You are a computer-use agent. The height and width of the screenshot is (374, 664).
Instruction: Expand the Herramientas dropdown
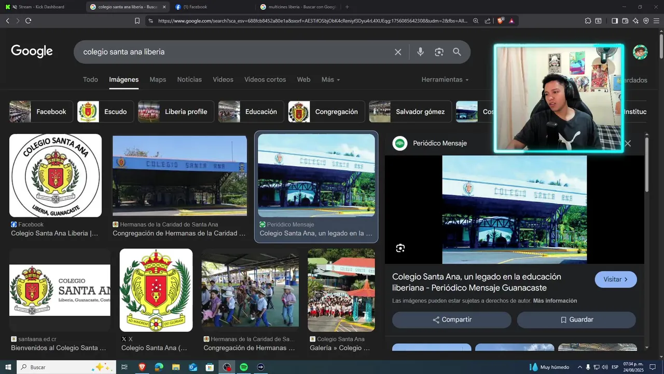(445, 79)
